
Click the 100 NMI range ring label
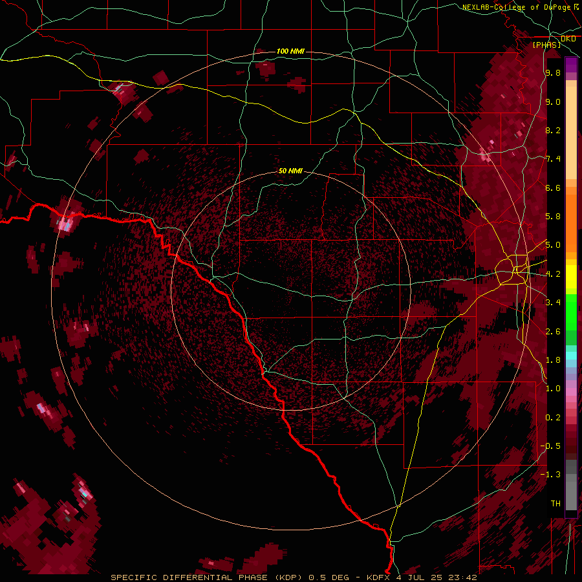[x=290, y=51]
